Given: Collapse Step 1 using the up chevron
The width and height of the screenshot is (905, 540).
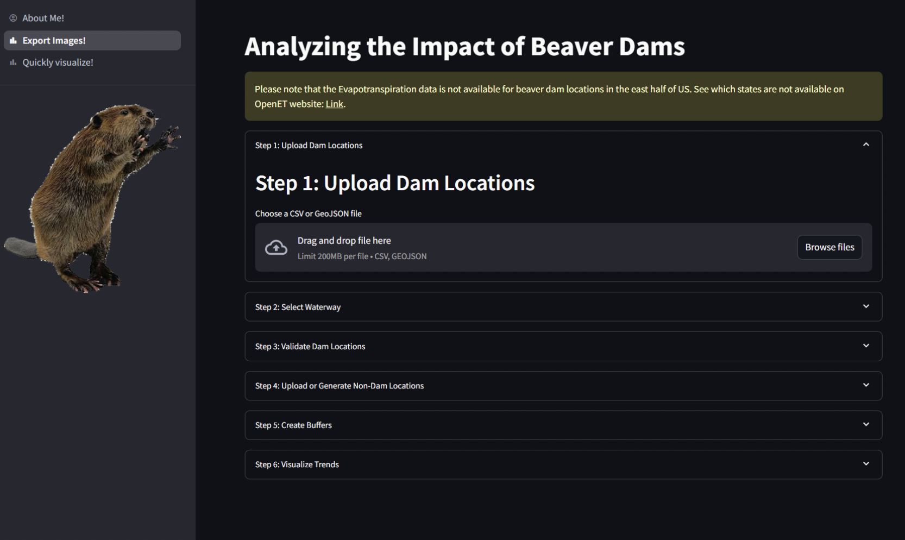Looking at the screenshot, I should (866, 145).
